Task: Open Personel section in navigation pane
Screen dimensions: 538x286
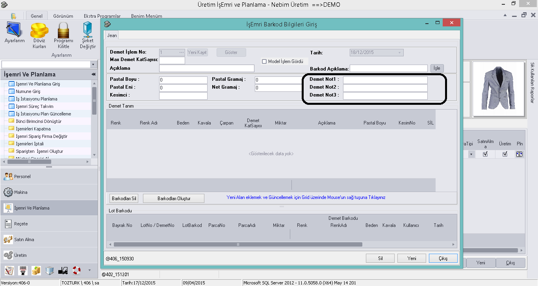Action: [x=49, y=176]
